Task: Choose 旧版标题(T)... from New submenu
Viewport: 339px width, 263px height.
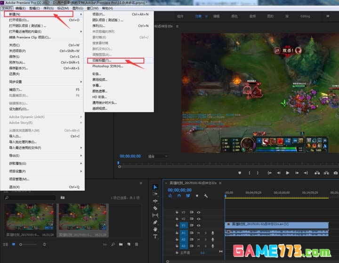Action: 119,60
